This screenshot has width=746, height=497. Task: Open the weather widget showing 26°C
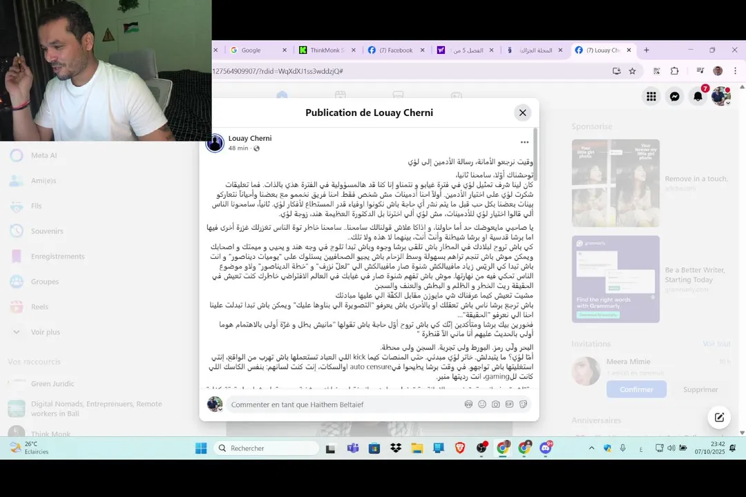(30, 448)
